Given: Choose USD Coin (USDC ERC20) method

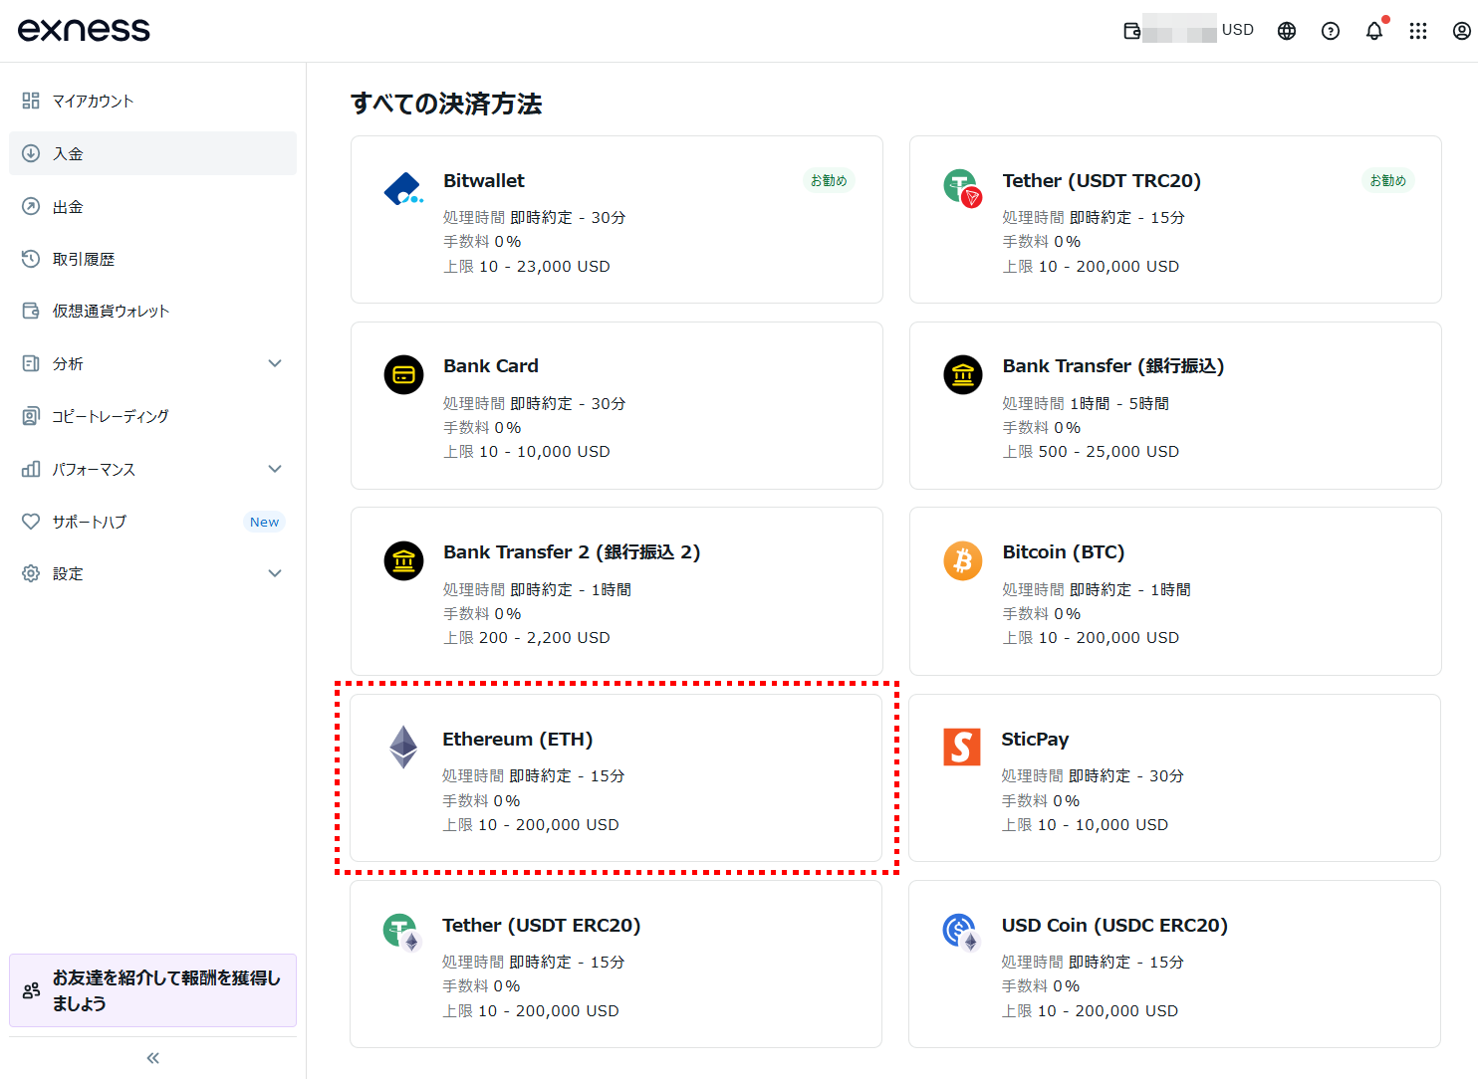Looking at the screenshot, I should pyautogui.click(x=1174, y=964).
